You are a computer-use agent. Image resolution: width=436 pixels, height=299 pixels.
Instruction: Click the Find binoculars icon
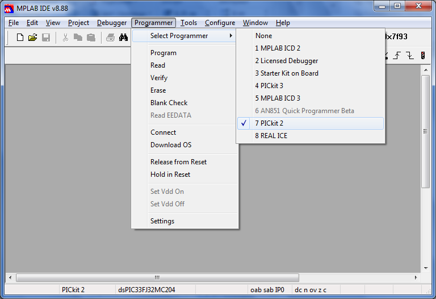[123, 38]
